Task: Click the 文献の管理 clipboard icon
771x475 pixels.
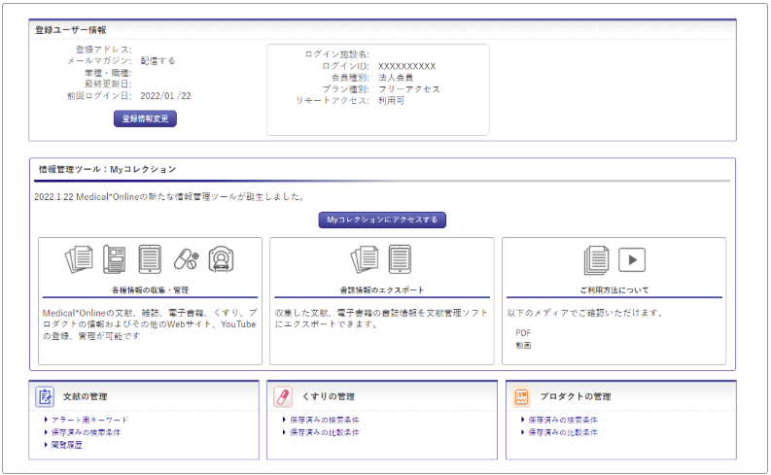Action: pos(45,396)
